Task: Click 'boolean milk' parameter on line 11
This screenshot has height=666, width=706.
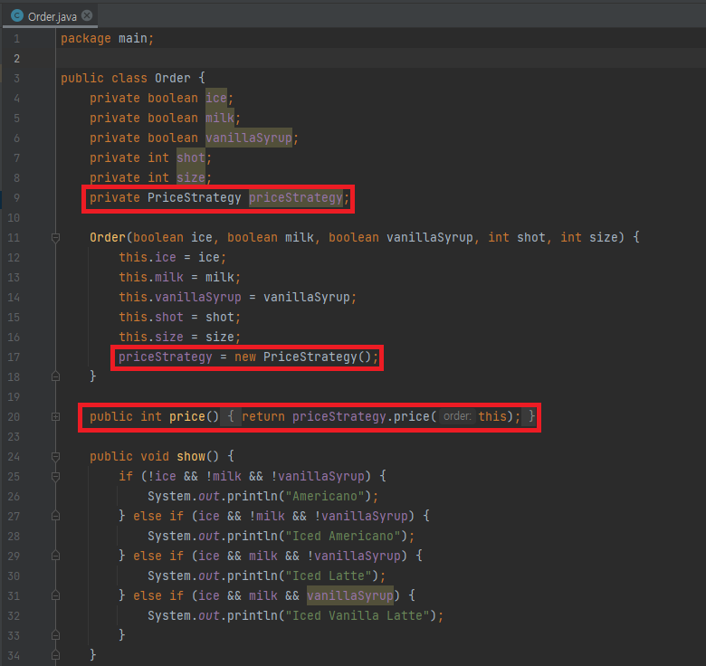Action: [270, 237]
